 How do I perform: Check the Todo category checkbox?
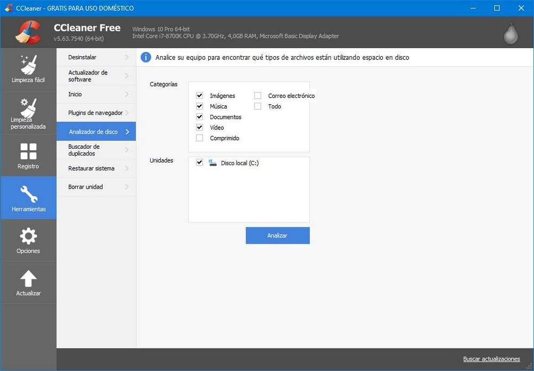point(258,106)
